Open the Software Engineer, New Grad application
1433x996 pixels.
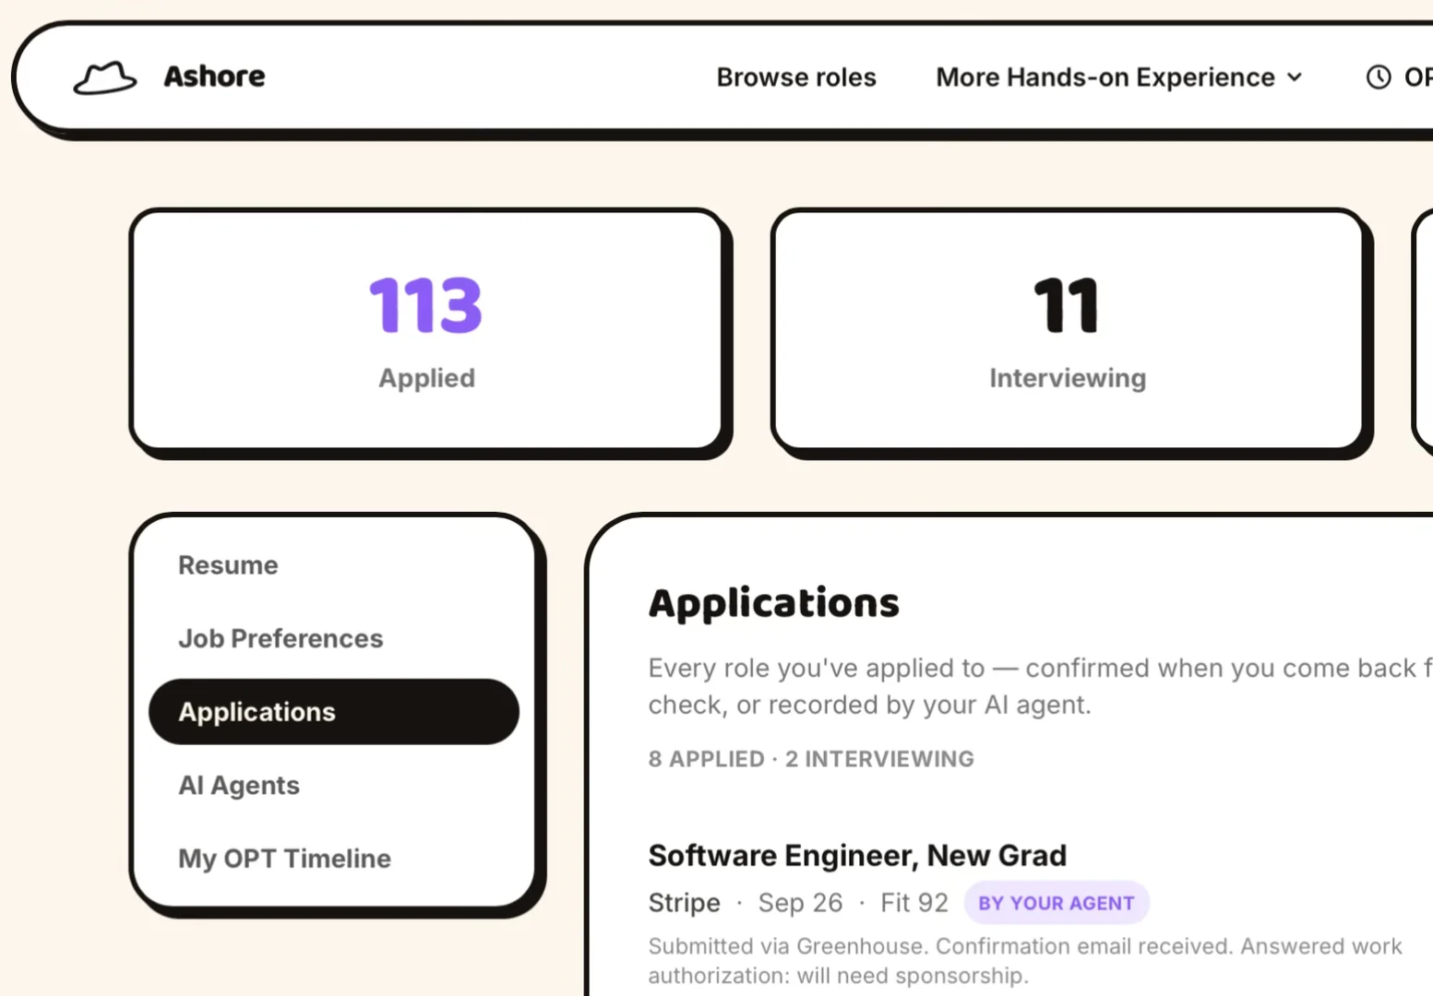(857, 856)
